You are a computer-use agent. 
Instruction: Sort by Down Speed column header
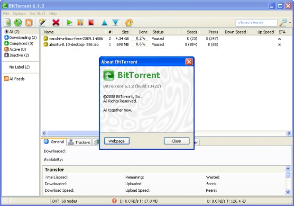coord(234,32)
